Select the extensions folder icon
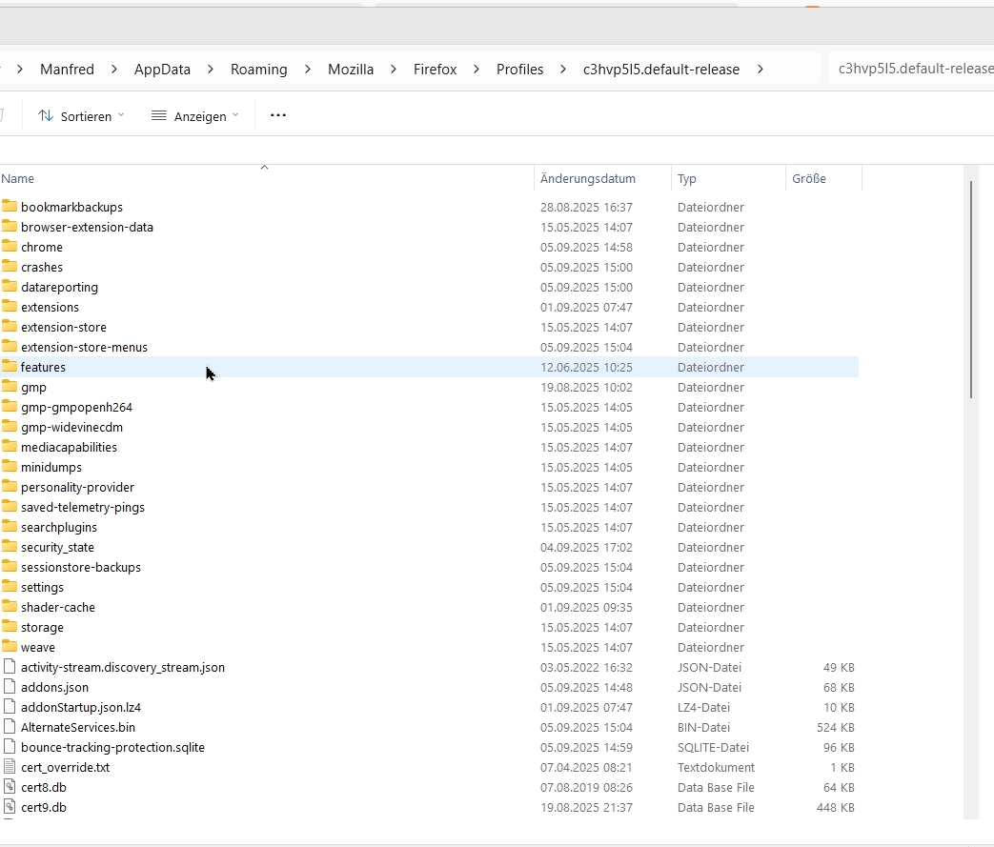 (x=10, y=307)
